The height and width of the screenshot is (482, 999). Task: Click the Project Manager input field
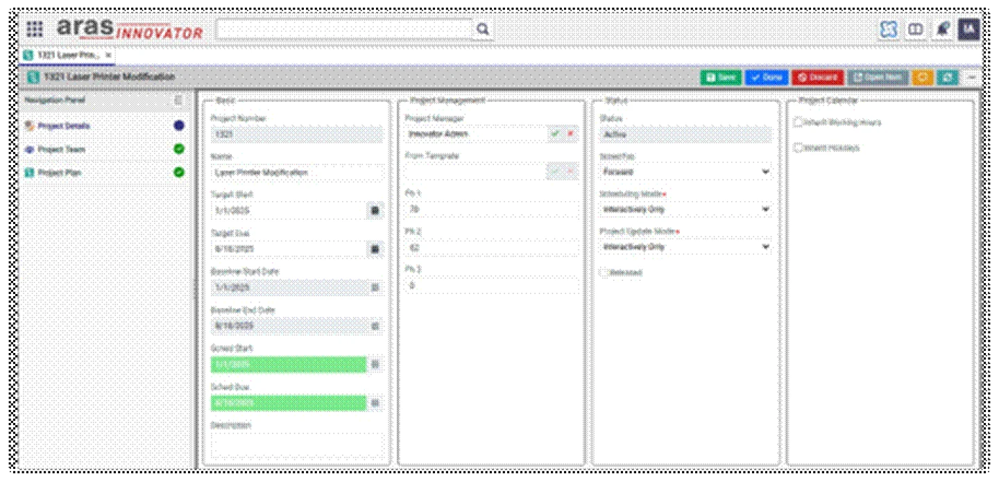(476, 133)
